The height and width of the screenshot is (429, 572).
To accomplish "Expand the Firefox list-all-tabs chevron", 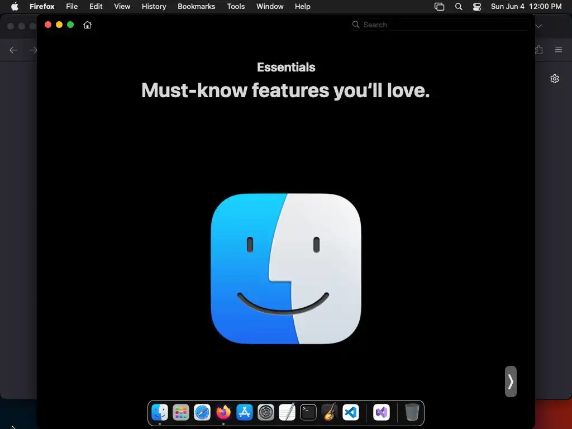I will pos(539,26).
